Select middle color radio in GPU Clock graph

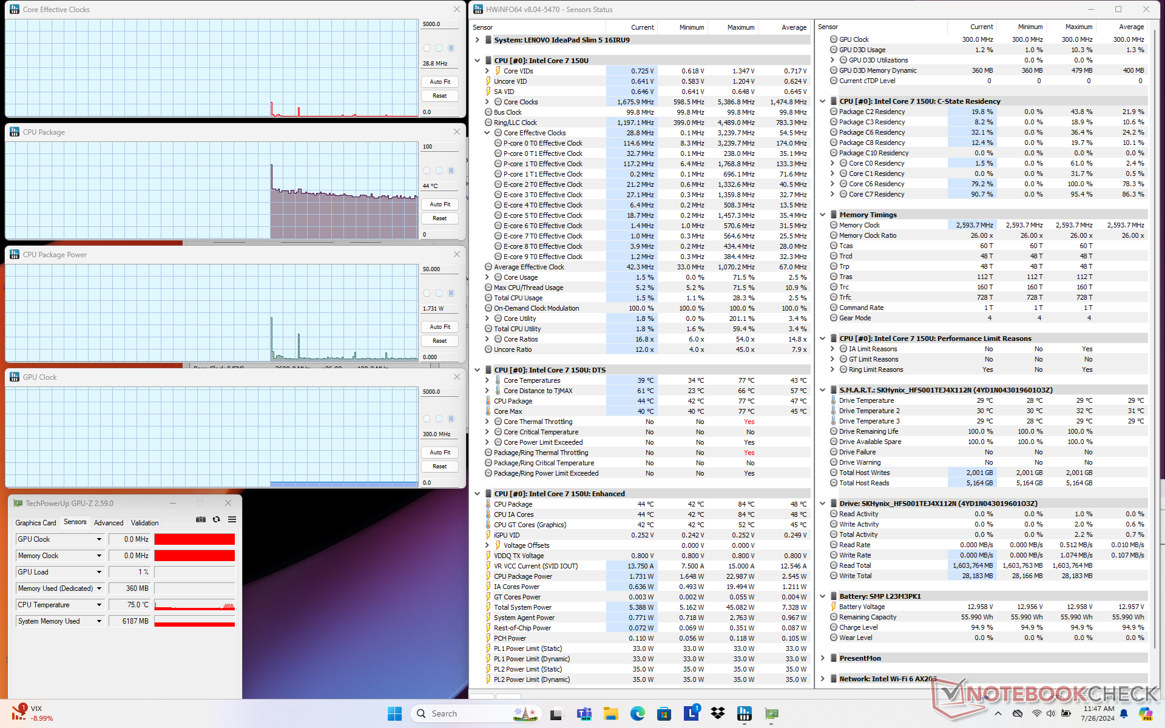click(439, 419)
